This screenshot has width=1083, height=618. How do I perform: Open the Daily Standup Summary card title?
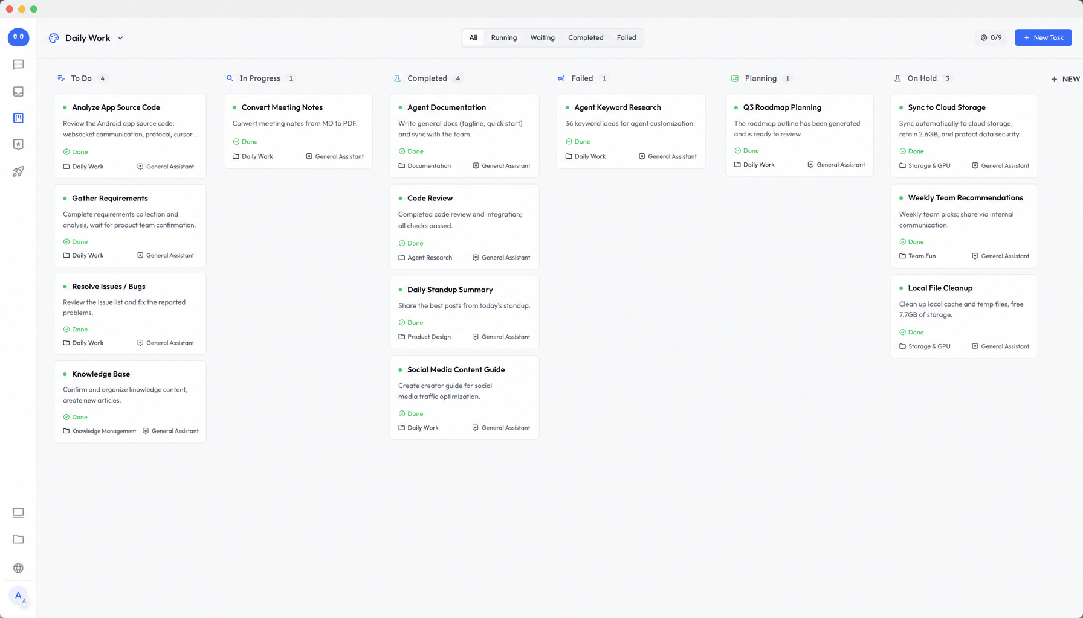tap(450, 290)
